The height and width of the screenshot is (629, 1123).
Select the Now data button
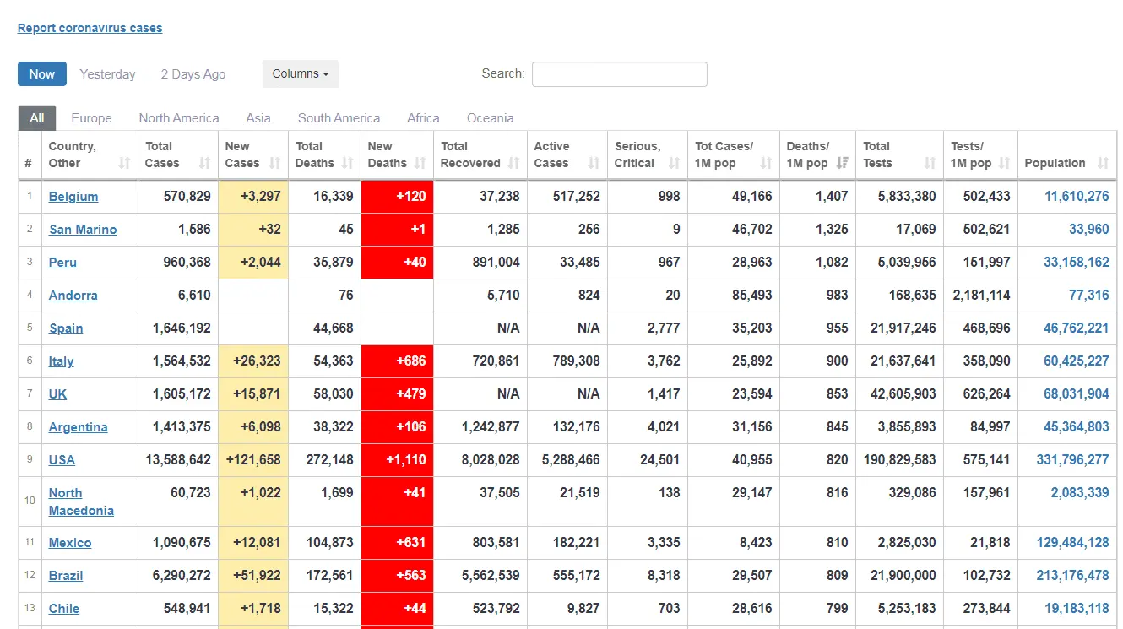(x=42, y=74)
